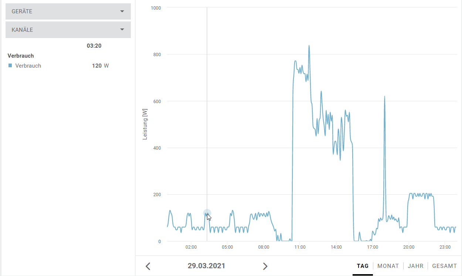Go to the previous day with the left chevron

(x=148, y=266)
